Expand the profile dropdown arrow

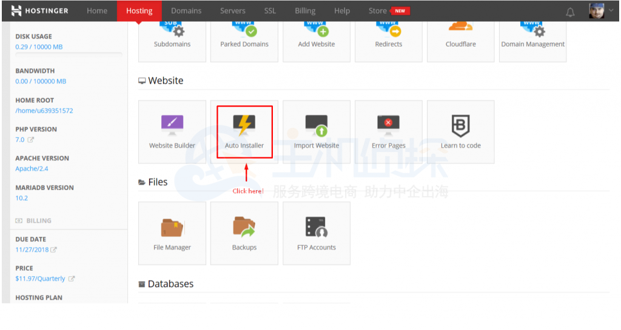[611, 11]
